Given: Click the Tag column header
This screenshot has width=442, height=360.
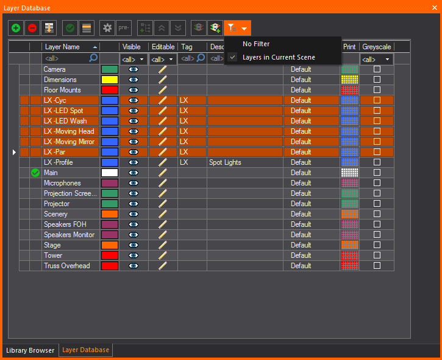Looking at the screenshot, I should click(187, 47).
